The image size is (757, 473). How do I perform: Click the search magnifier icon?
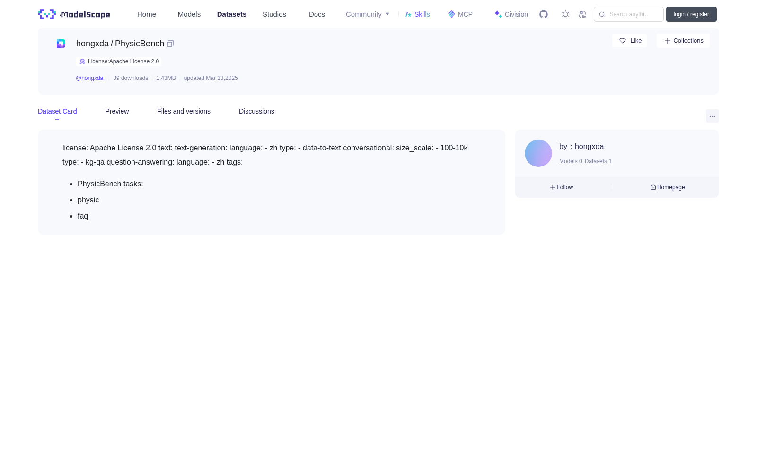602,14
